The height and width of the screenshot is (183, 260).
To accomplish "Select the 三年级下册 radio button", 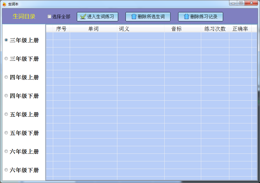I will pos(6,59).
